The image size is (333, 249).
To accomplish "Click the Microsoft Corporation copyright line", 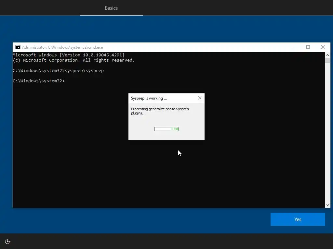I will pos(74,60).
